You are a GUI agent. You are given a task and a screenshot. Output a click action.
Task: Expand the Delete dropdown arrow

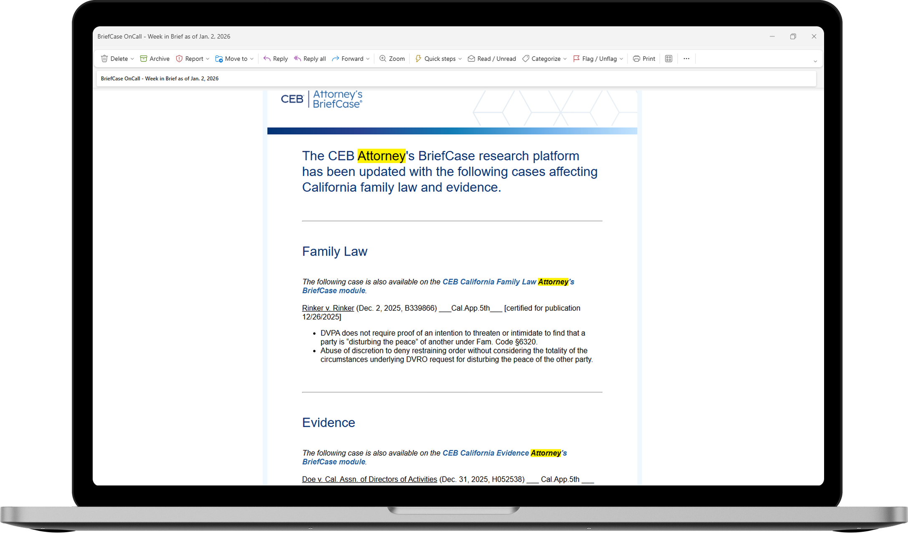coord(132,59)
